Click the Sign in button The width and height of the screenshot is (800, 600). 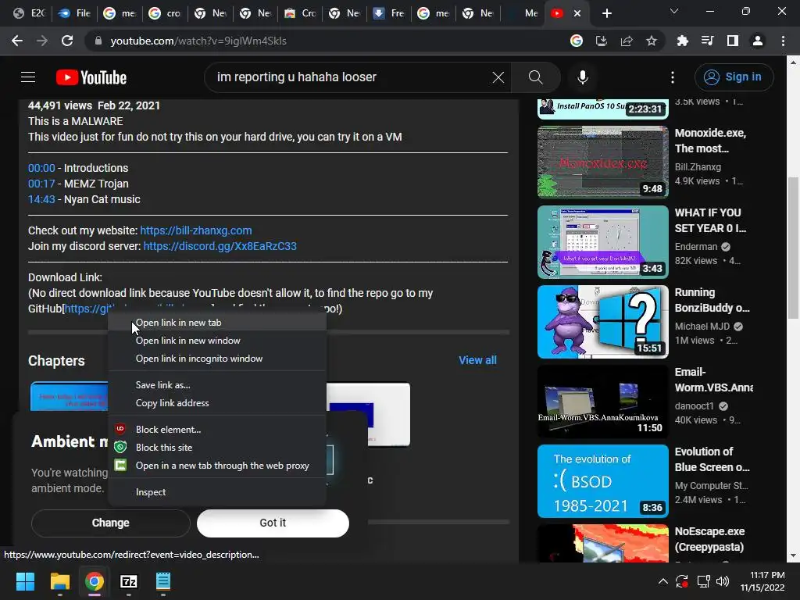[734, 77]
